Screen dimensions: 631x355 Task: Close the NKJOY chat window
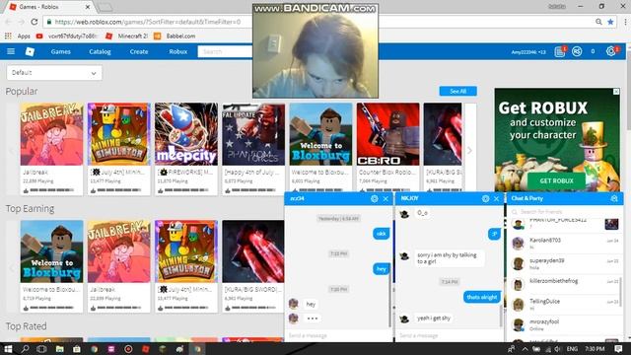496,198
